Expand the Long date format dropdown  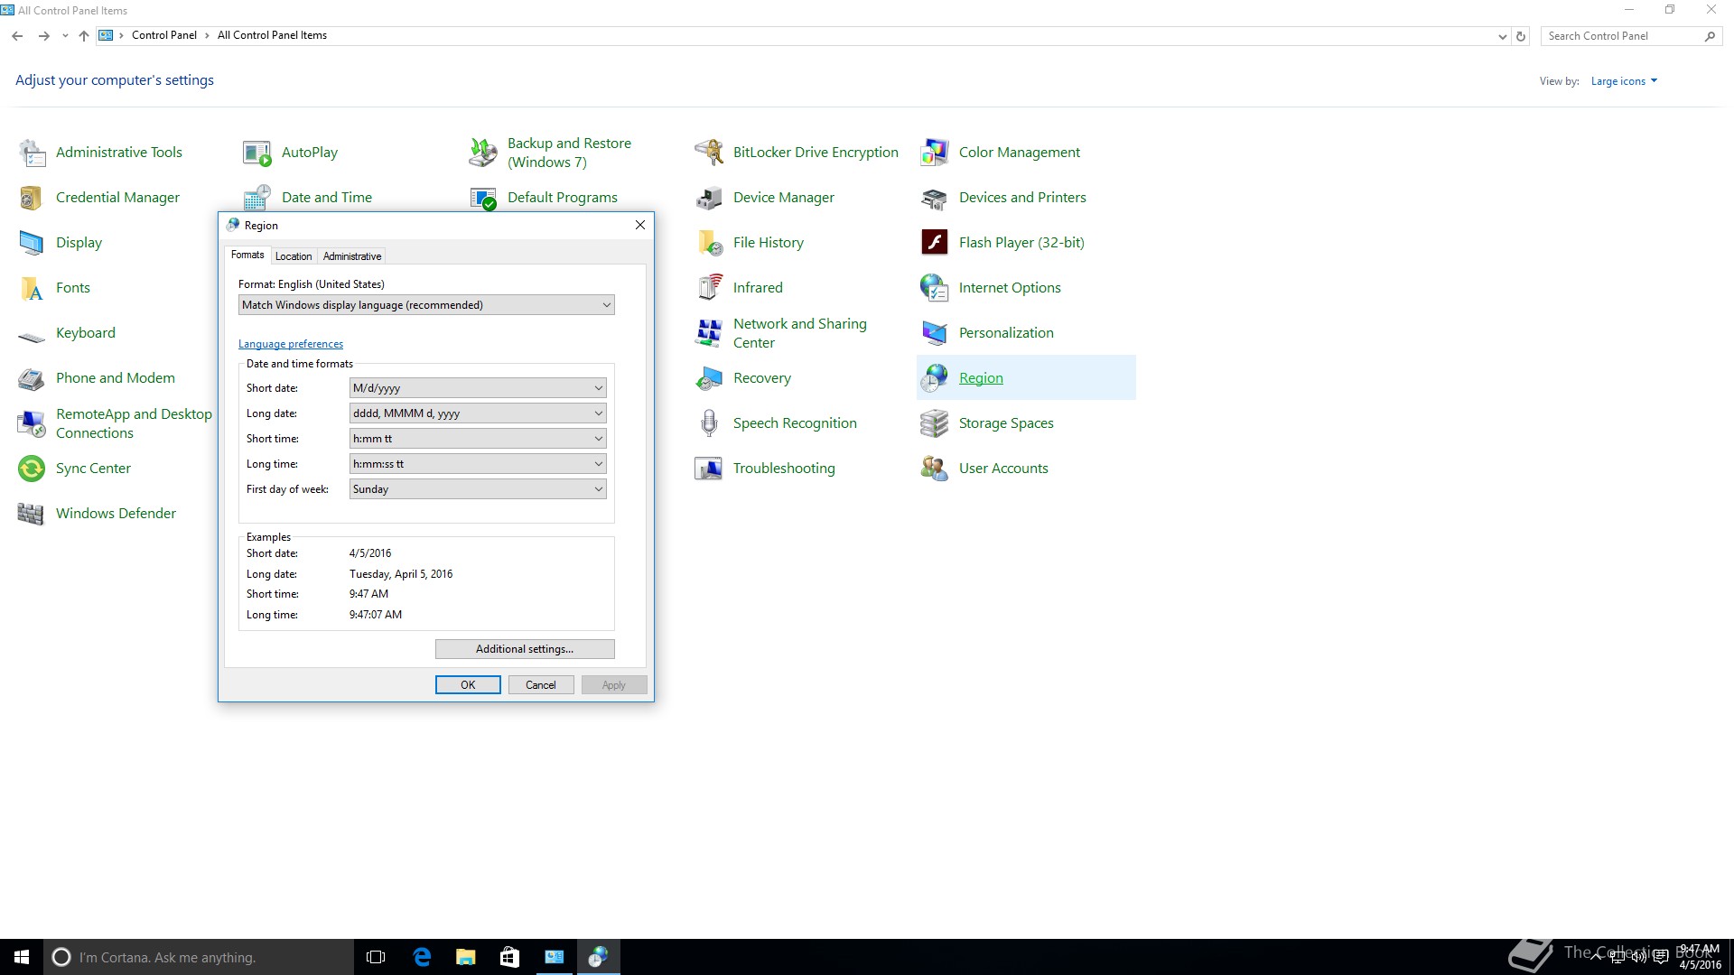478,413
